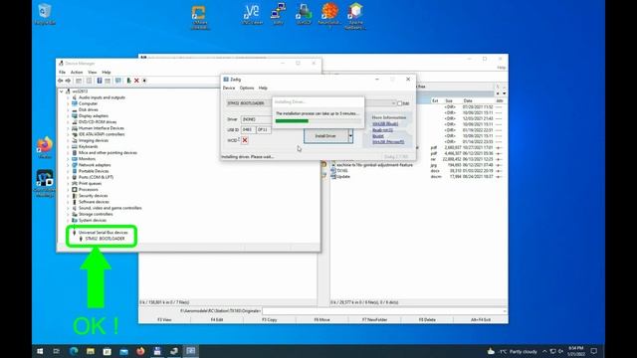Click the Device Manager back arrow toolbar icon
The image size is (637, 358).
point(61,81)
